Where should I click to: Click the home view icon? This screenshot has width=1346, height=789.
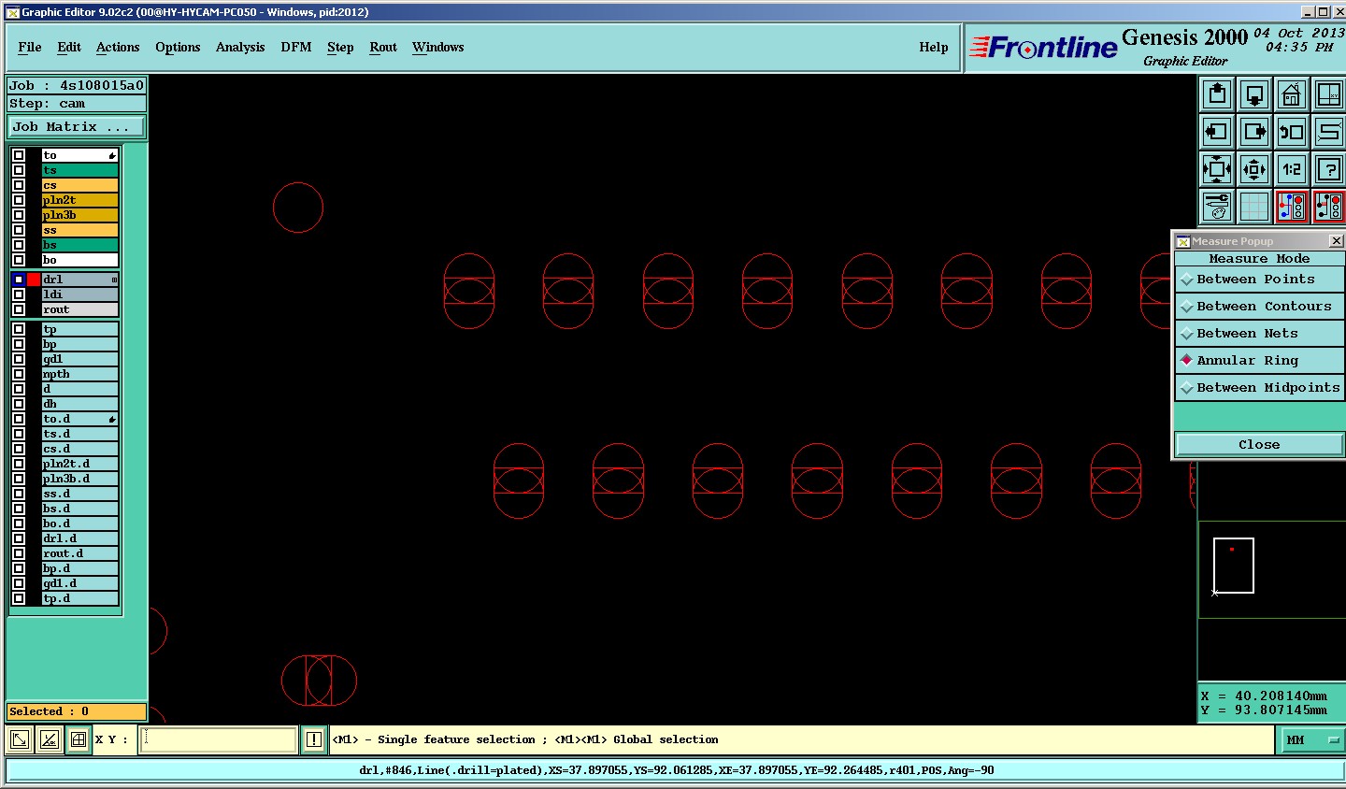[1292, 94]
